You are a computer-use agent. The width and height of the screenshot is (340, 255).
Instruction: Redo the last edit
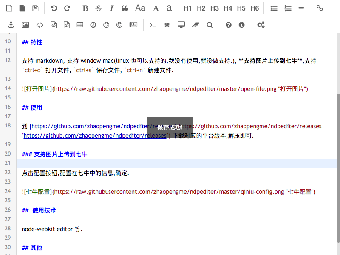tap(67, 8)
